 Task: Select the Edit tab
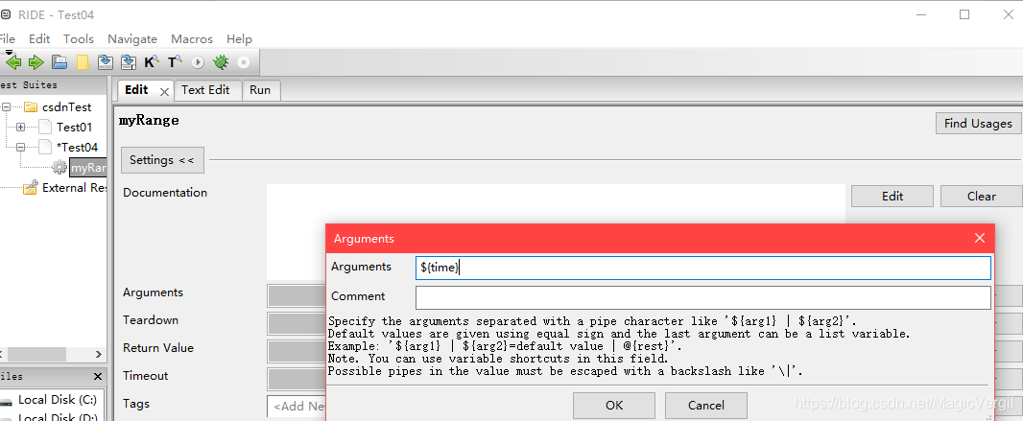click(x=136, y=90)
